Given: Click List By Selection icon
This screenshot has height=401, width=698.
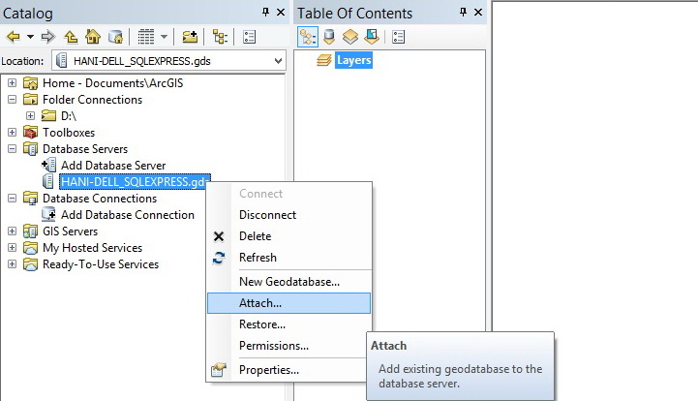Looking at the screenshot, I should tap(372, 37).
